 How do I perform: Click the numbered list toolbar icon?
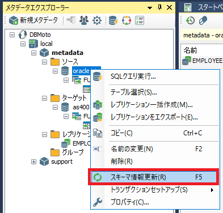(140, 20)
